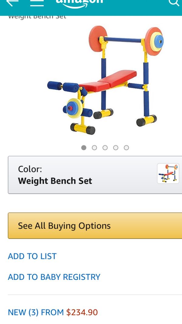182x324 pixels.
Task: Click ADD TO LIST link
Action: tap(32, 256)
